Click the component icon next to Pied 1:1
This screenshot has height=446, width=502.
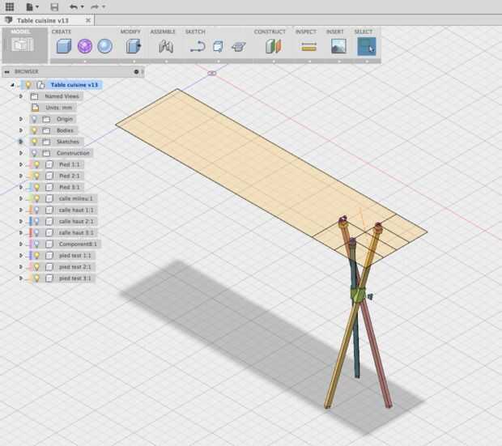click(x=49, y=164)
